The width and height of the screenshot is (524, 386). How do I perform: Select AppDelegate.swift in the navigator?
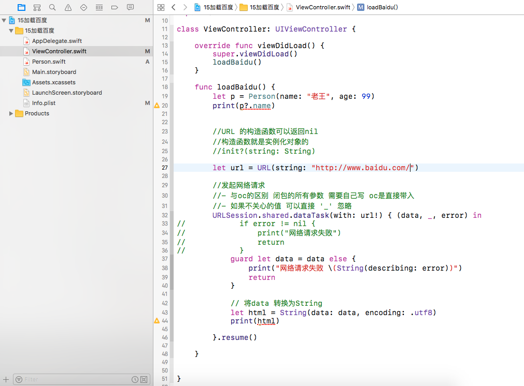(x=57, y=41)
